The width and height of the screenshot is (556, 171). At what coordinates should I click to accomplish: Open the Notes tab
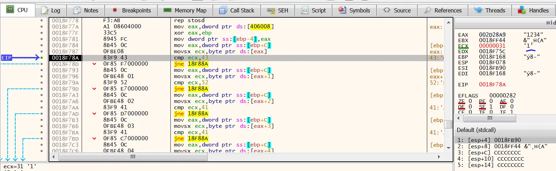[86, 10]
